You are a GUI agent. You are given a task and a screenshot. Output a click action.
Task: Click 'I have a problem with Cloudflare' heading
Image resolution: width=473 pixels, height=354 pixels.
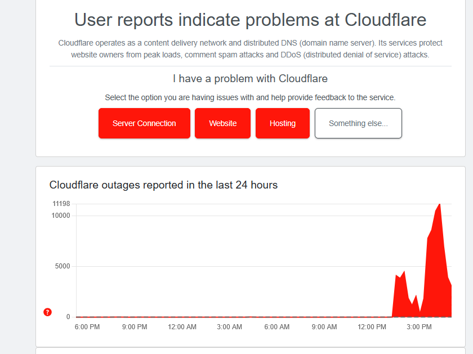pos(250,78)
